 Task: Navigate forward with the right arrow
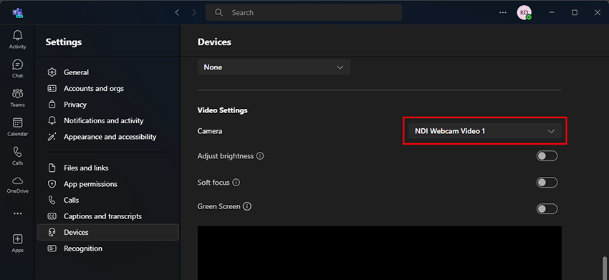click(195, 12)
